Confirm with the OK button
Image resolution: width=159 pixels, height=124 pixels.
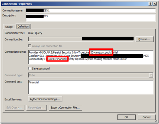pos(127,117)
